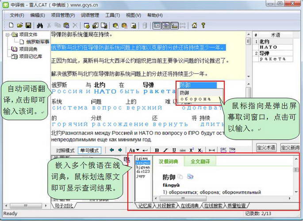Apply bold with the B icon
Screen dimensions: 303x221
pyautogui.click(x=157, y=150)
